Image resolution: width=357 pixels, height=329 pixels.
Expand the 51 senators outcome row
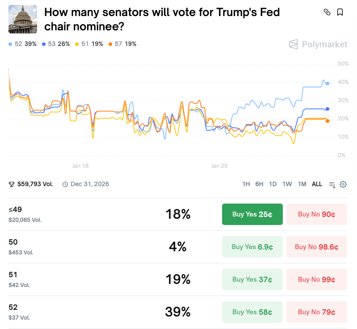[x=89, y=279]
